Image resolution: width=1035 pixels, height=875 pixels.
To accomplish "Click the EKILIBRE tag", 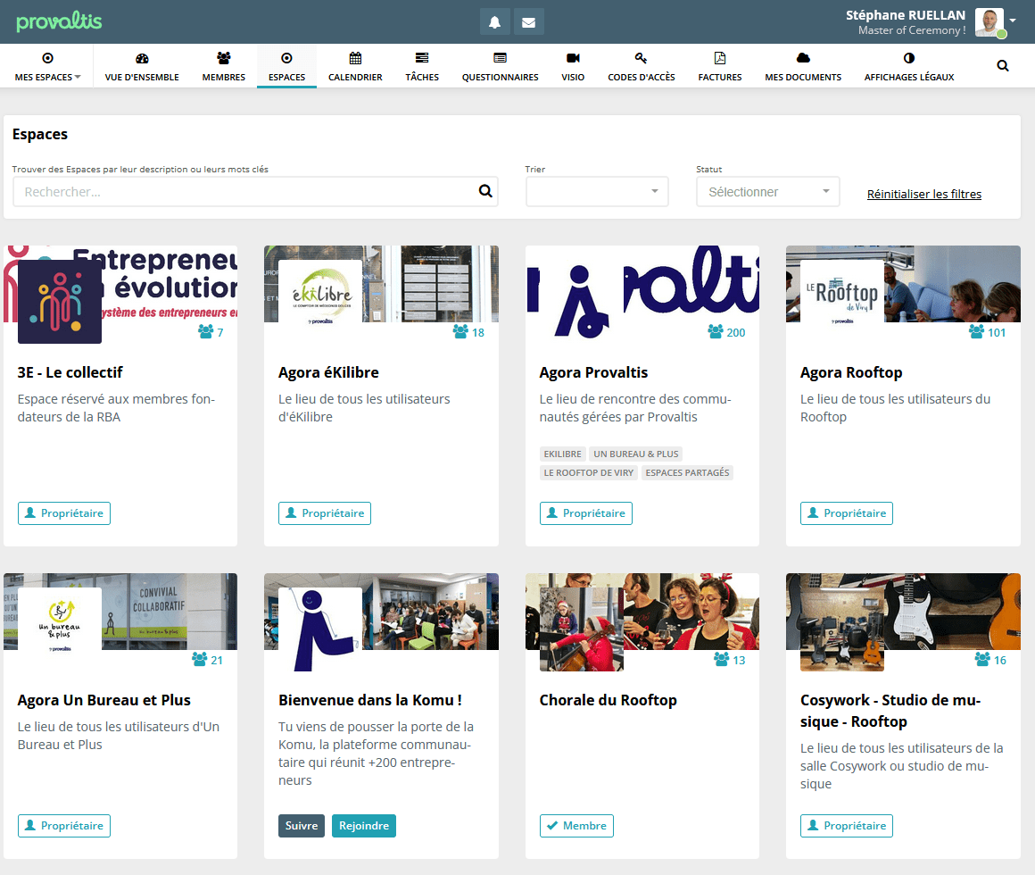I will tap(562, 454).
